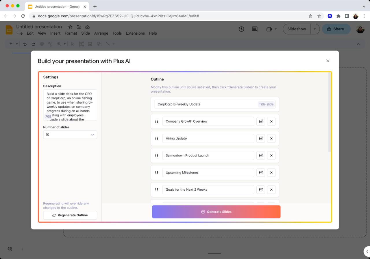Viewport: 370px width, 259px height.
Task: Open the paint format tool
Action: (x=50, y=44)
